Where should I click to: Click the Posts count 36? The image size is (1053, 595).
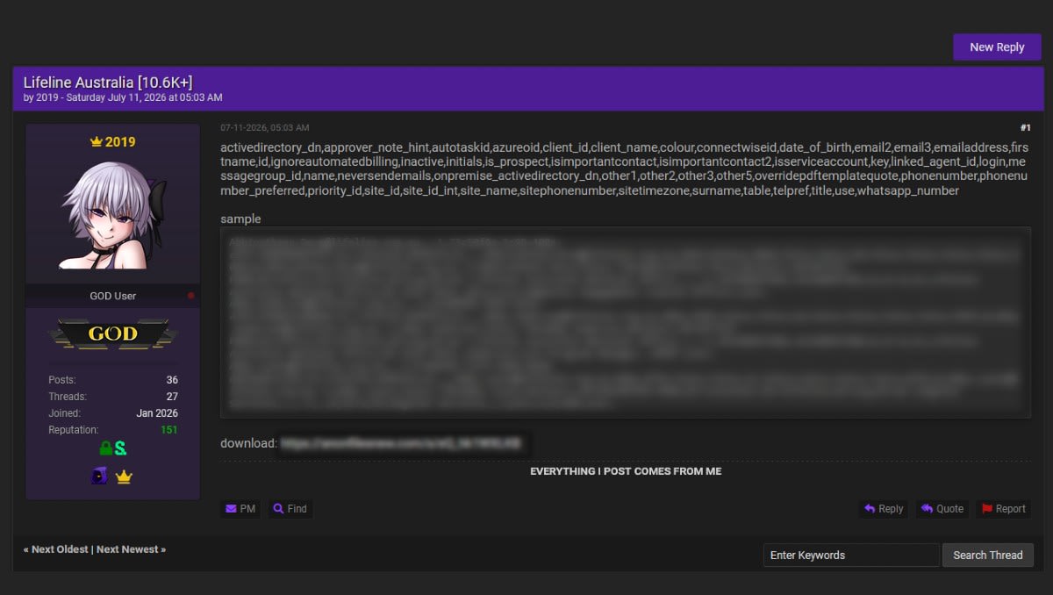click(x=172, y=380)
